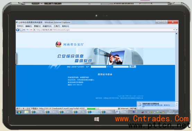The image size is (192, 131).
Task: Open the Windows Start orb
Action: [19, 112]
